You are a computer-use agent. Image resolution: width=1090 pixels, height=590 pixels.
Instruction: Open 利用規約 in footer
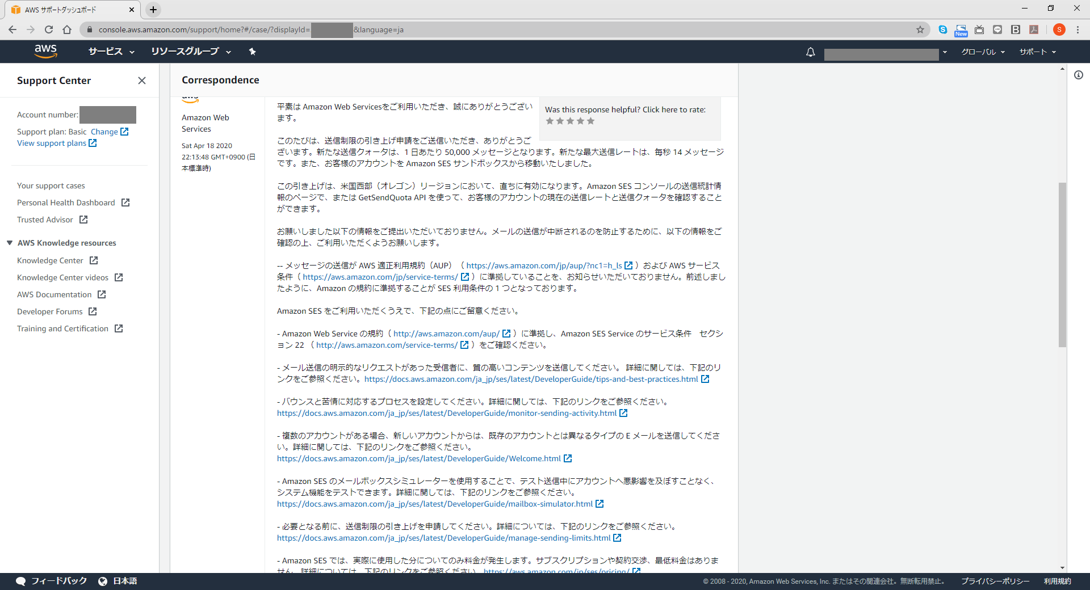point(1058,581)
